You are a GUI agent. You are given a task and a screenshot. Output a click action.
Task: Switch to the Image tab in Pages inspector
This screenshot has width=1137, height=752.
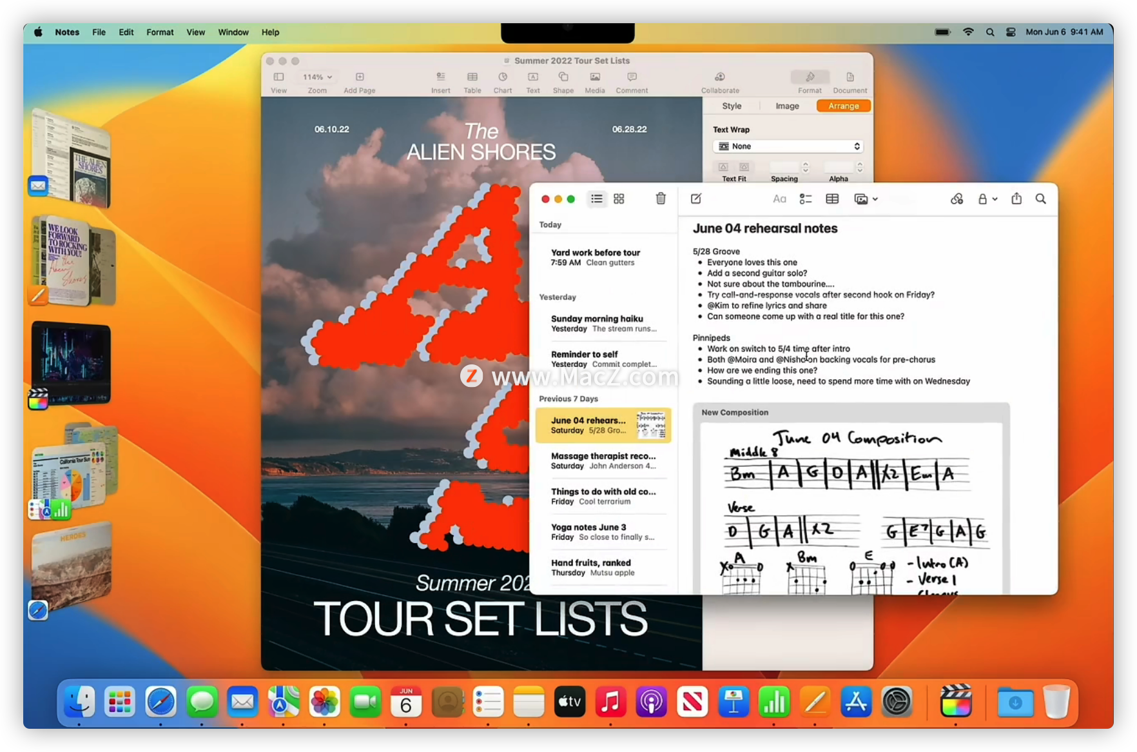click(x=787, y=106)
